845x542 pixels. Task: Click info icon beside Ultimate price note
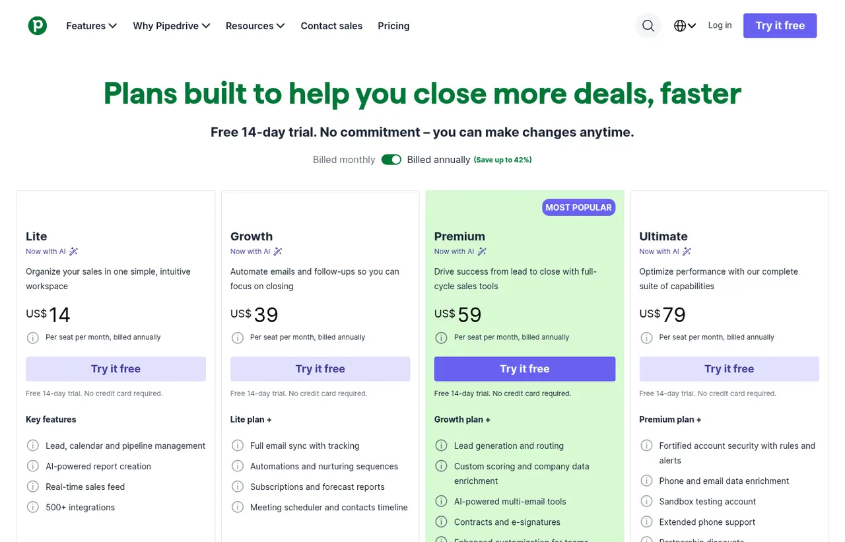pos(646,337)
